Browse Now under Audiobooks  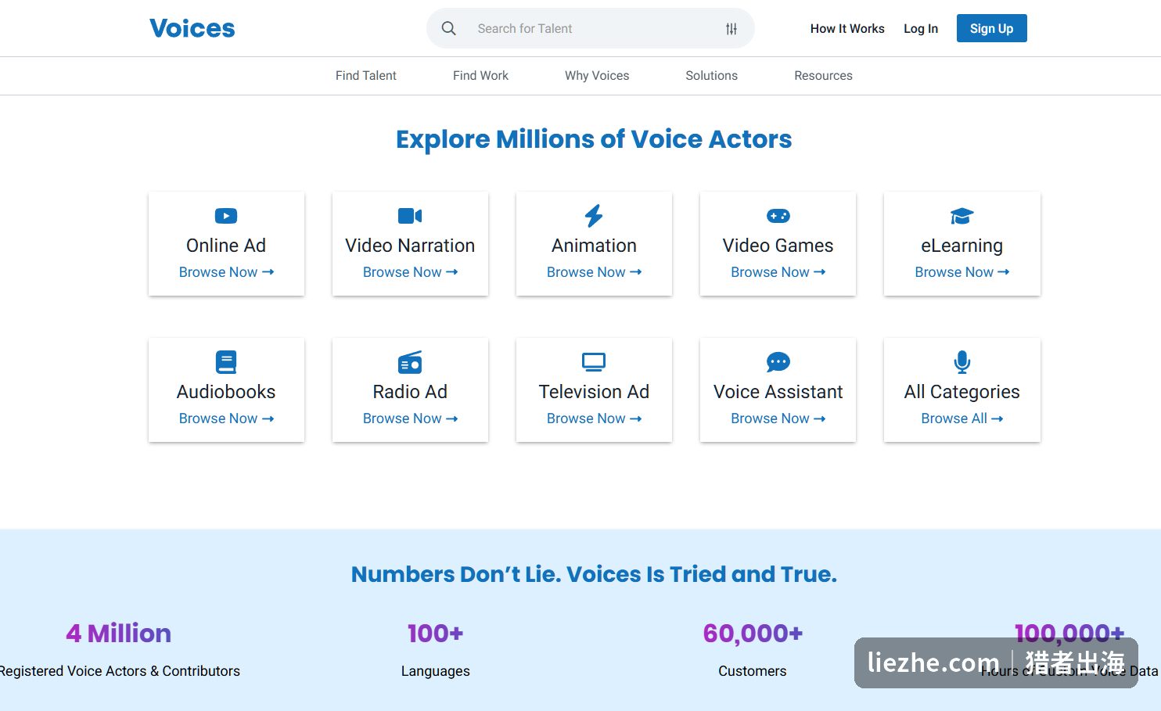[x=226, y=418]
